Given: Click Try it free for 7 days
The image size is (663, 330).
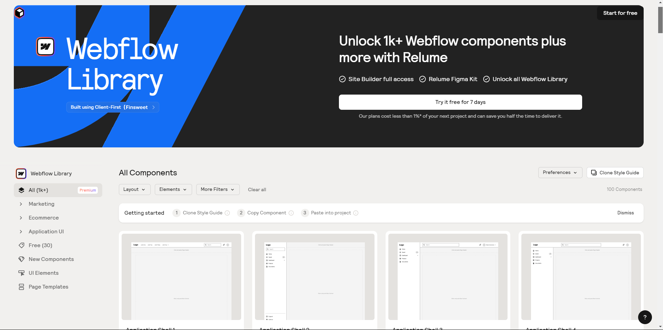Looking at the screenshot, I should pos(460,102).
